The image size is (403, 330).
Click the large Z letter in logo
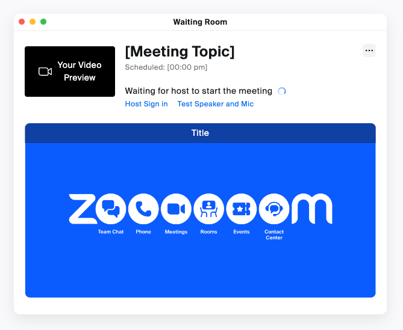[83, 209]
